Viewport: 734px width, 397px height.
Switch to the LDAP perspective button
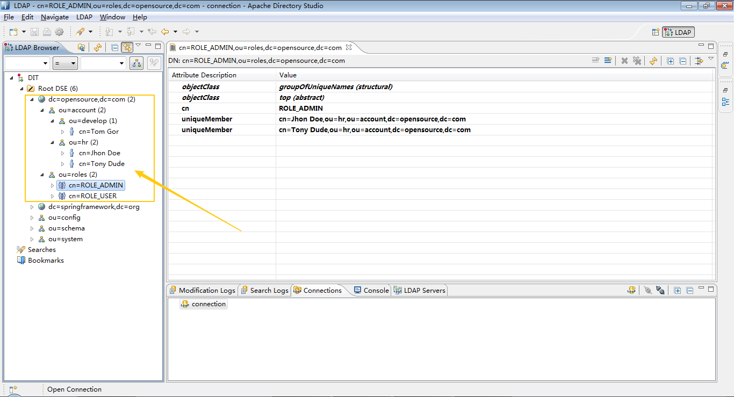(679, 32)
